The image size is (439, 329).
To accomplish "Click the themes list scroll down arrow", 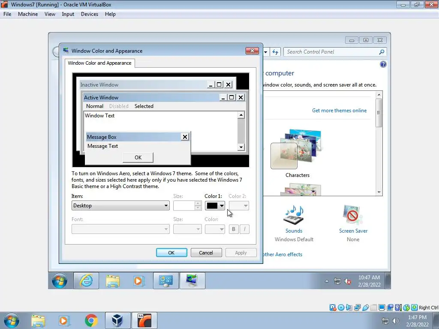I will coord(379,192).
